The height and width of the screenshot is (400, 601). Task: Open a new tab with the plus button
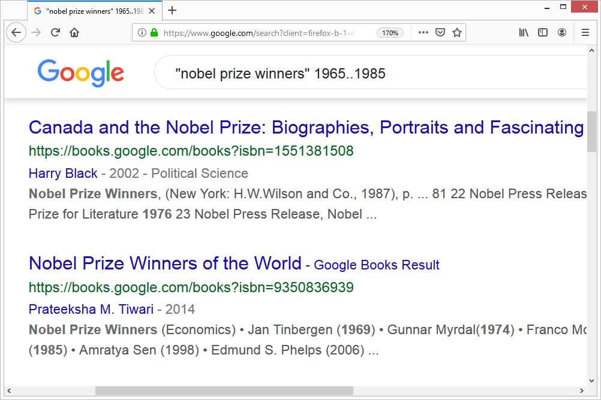coord(172,10)
